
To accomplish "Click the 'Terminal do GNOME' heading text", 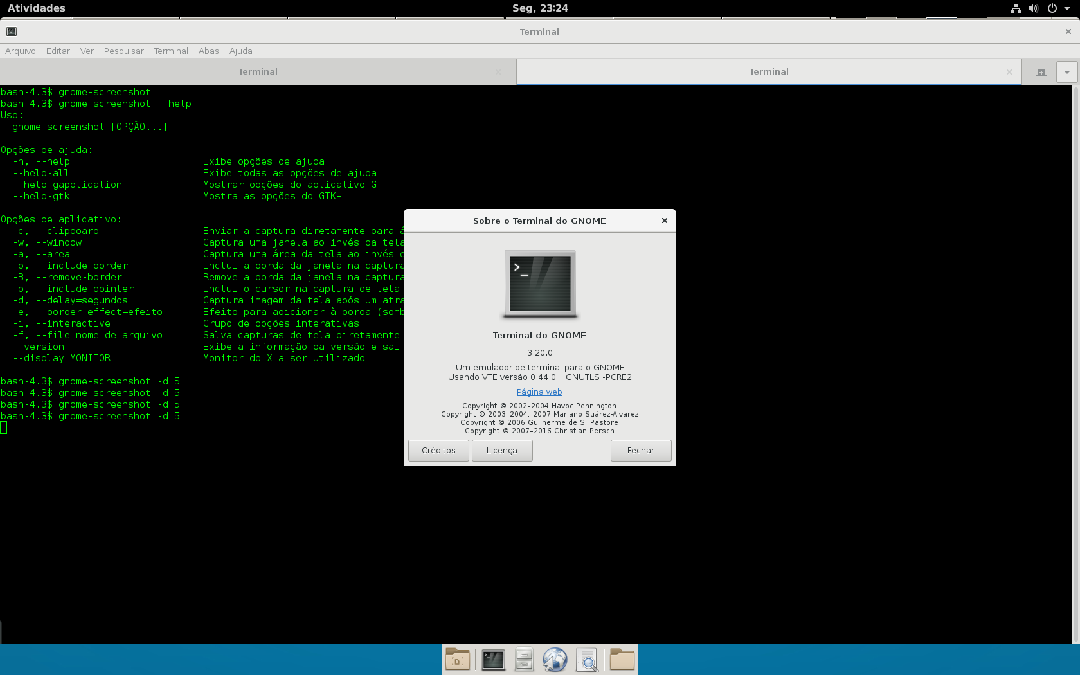I will [539, 335].
